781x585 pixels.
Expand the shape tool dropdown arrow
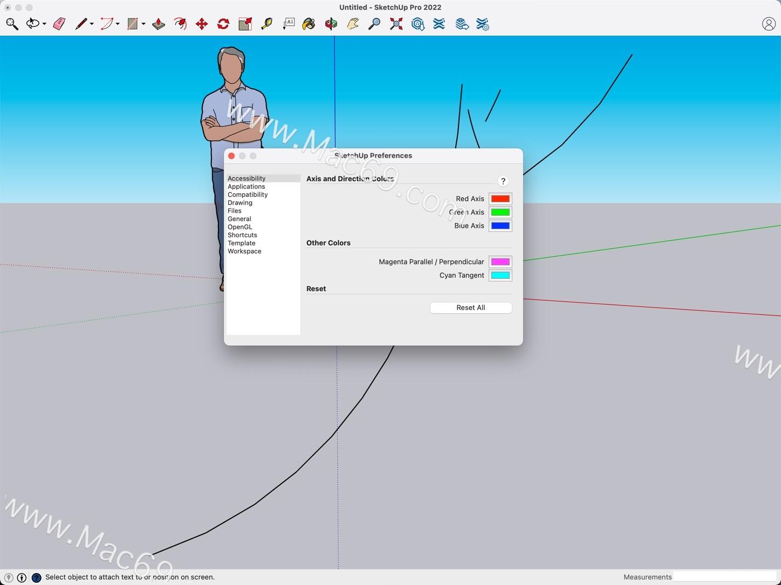pyautogui.click(x=143, y=24)
